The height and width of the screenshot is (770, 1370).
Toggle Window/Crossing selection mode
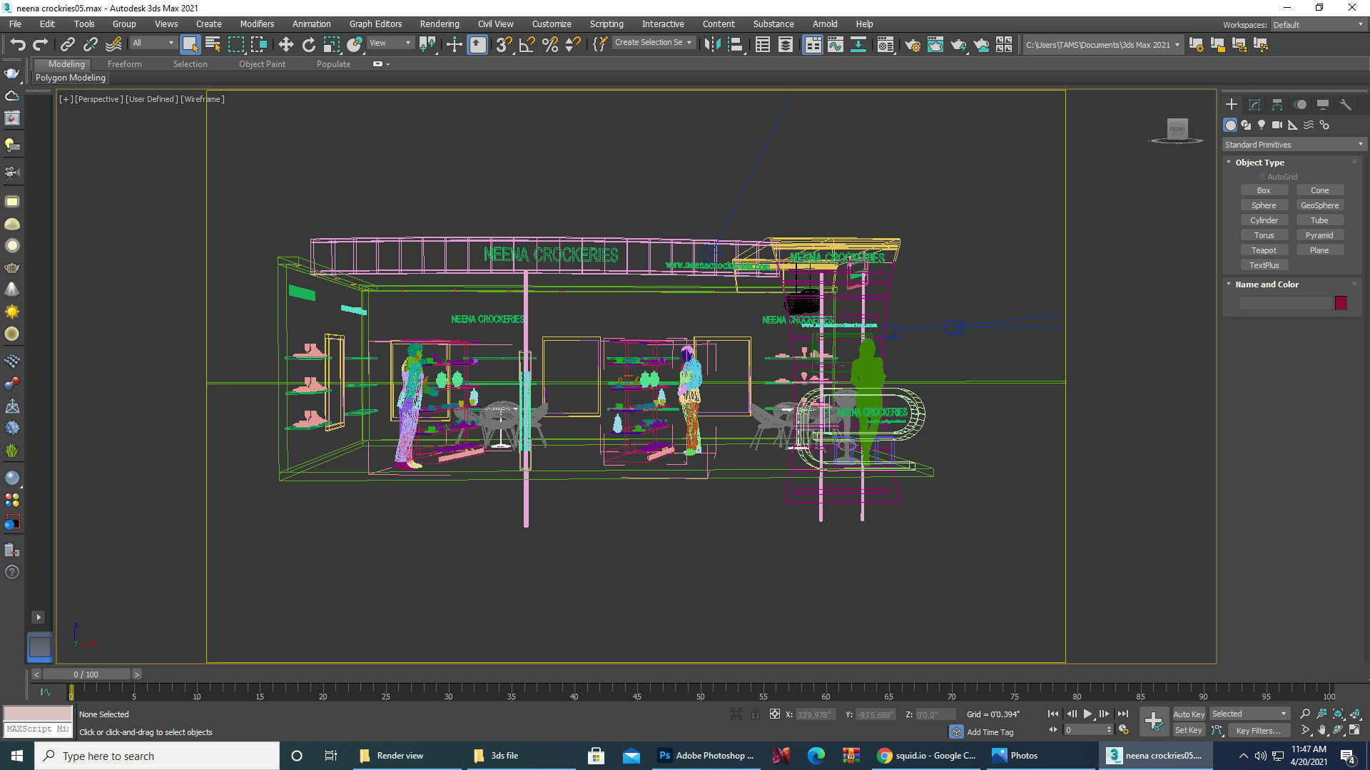click(x=259, y=44)
